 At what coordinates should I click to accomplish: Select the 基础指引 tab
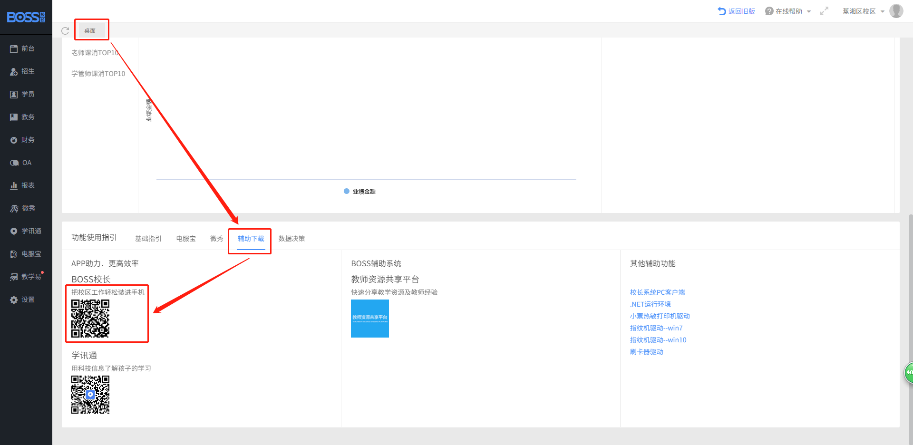tap(148, 239)
